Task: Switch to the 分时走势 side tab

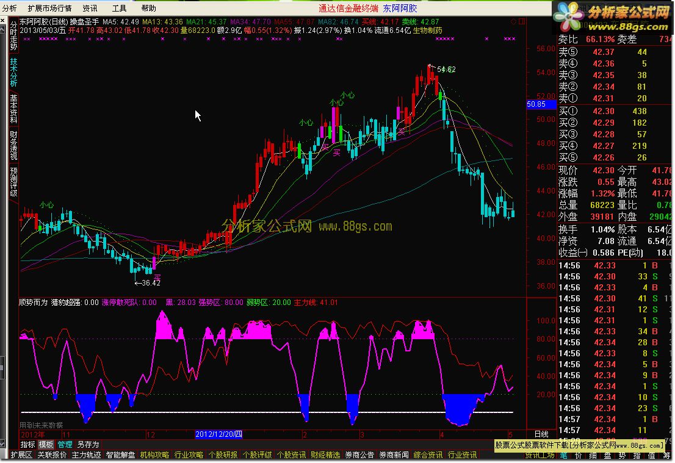Action: point(14,36)
